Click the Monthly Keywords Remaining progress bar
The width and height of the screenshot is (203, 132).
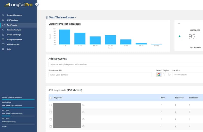point(18,100)
